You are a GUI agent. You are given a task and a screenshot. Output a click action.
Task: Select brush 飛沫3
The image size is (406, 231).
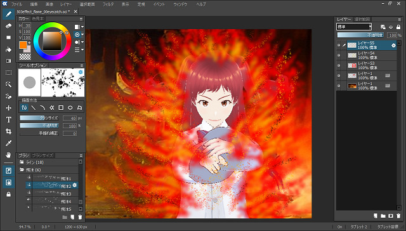pos(52,193)
